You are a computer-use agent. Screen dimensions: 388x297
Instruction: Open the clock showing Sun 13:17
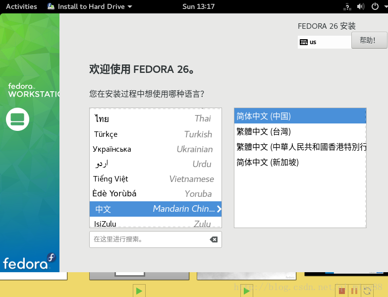point(198,6)
